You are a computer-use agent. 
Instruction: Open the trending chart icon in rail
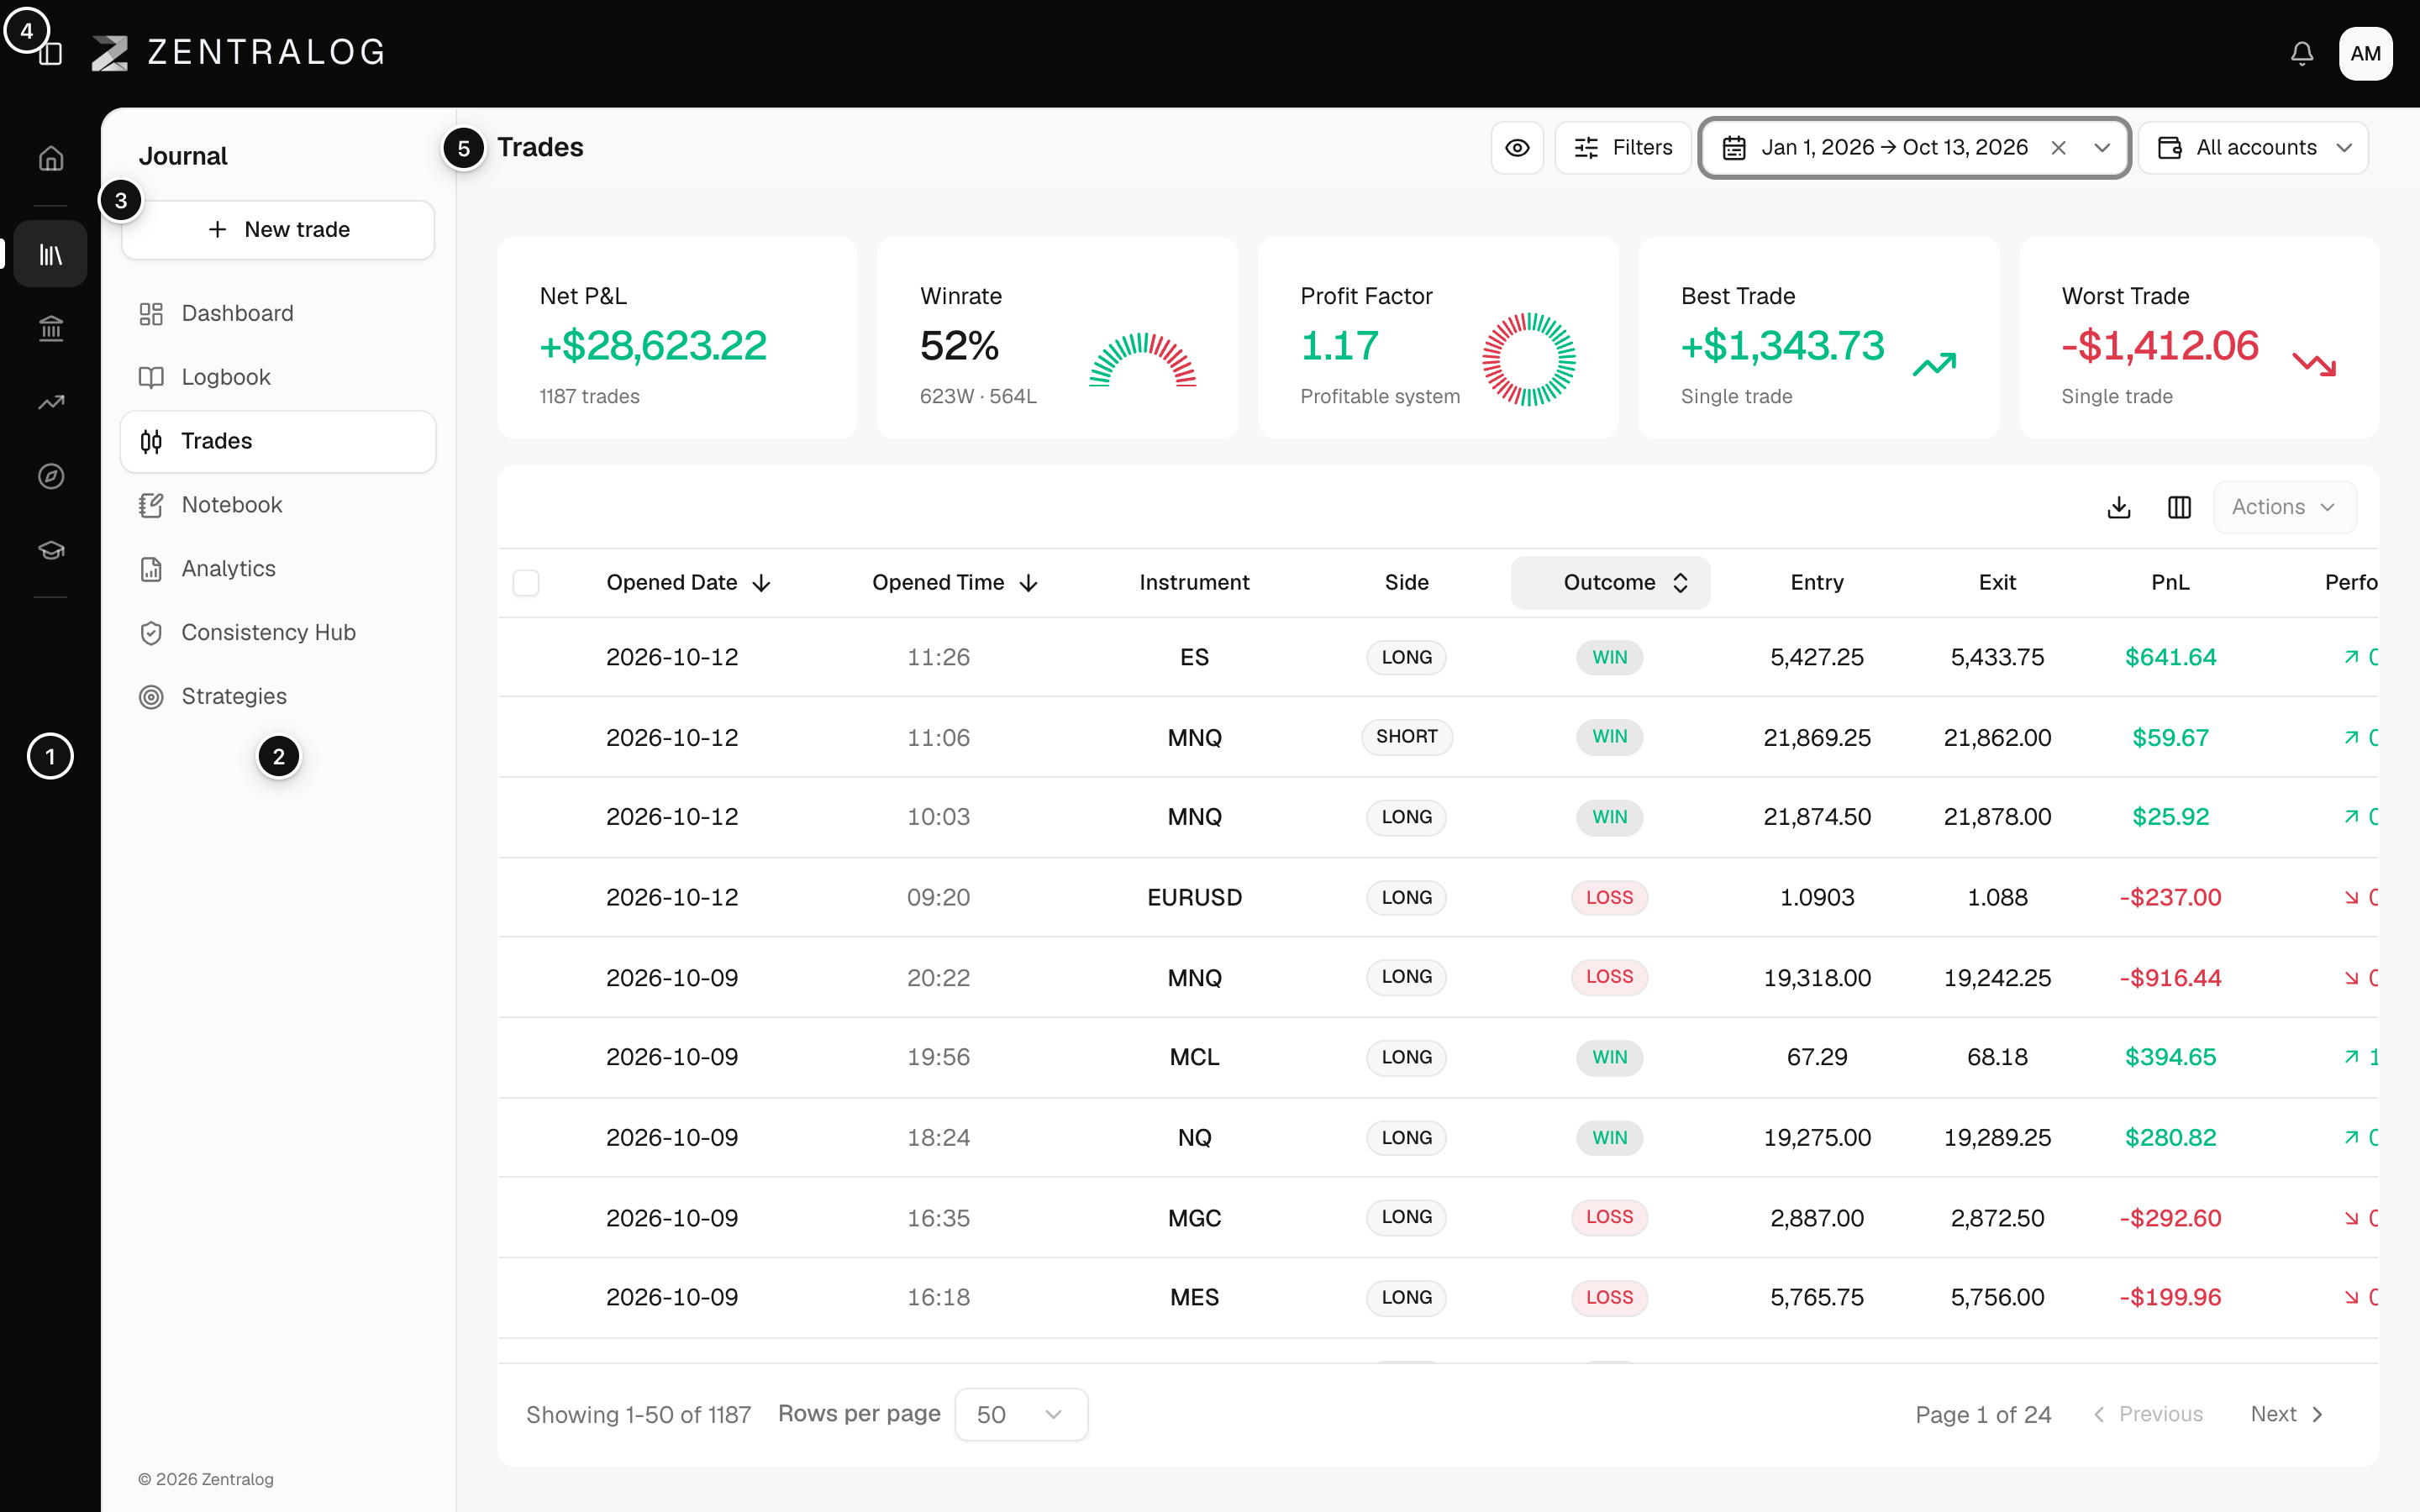pyautogui.click(x=51, y=402)
